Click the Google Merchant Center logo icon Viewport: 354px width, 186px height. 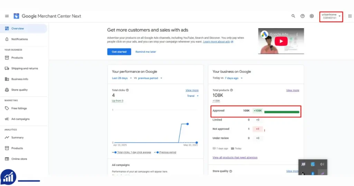[16, 16]
